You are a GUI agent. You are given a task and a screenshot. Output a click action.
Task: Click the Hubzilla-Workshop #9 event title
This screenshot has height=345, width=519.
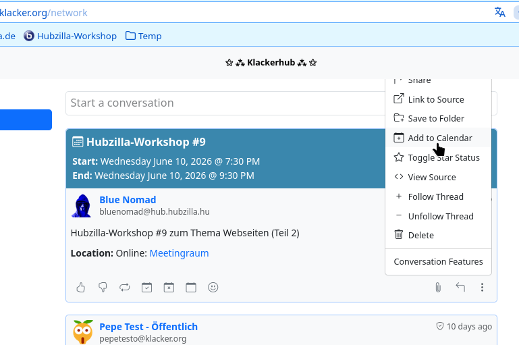146,142
